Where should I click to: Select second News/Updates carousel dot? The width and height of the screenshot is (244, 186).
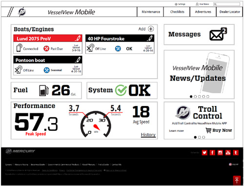195,97
